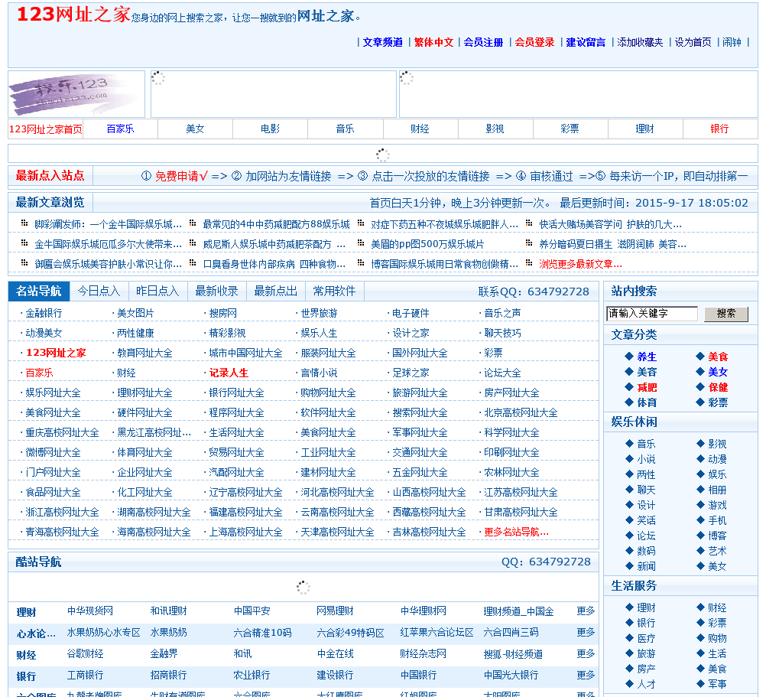Open article 美眉的pp图500万娱乐城片

click(x=427, y=244)
